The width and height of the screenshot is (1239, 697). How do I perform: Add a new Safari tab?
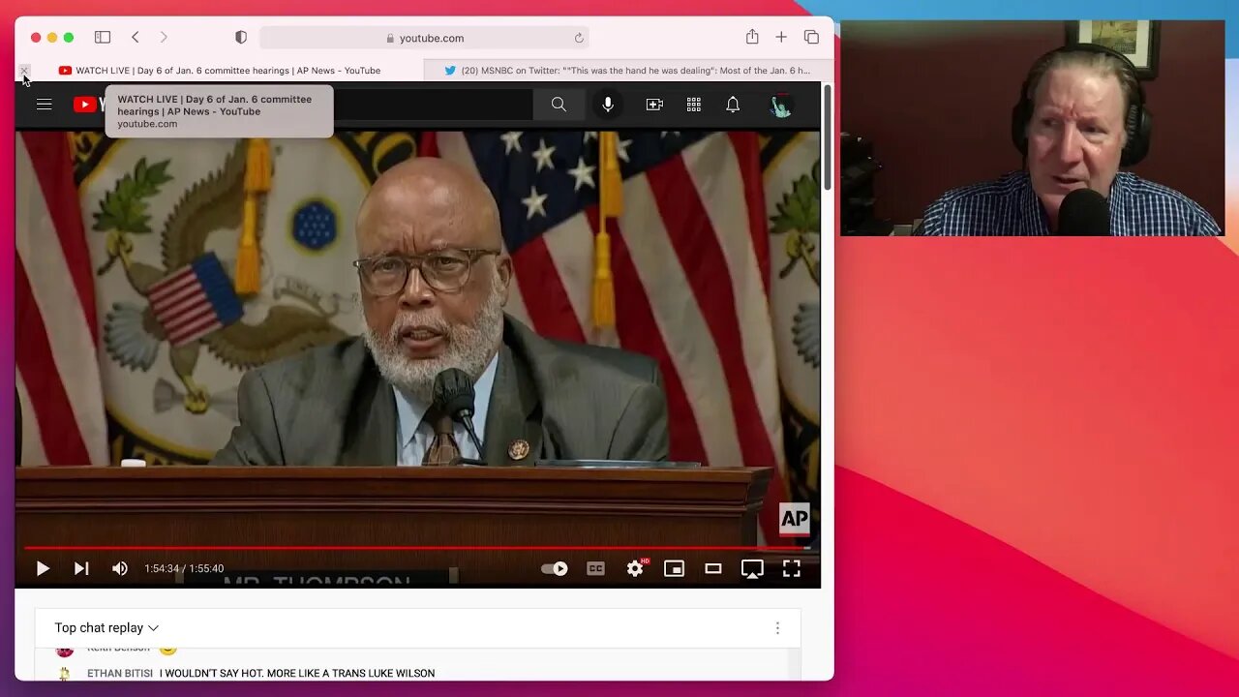pos(781,38)
